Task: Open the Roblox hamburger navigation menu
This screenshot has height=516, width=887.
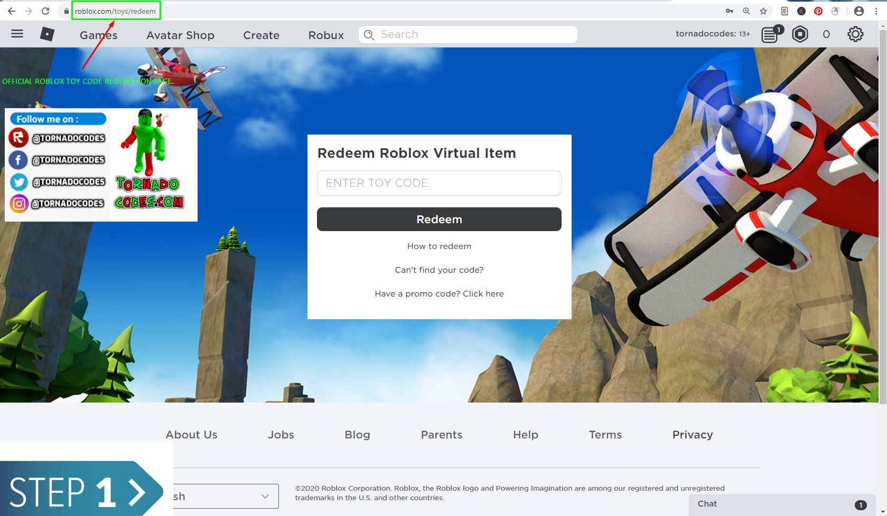Action: coord(17,34)
